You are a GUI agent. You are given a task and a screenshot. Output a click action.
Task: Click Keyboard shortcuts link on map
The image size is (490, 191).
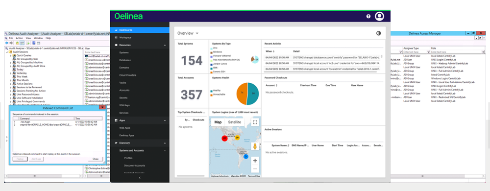click(220, 176)
